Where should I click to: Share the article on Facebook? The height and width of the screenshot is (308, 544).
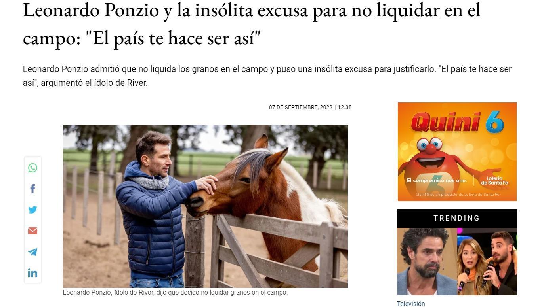click(32, 189)
